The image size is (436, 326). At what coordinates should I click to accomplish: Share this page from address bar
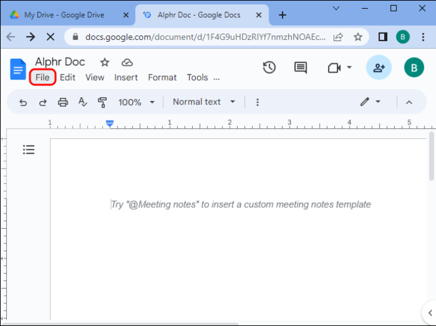point(338,37)
